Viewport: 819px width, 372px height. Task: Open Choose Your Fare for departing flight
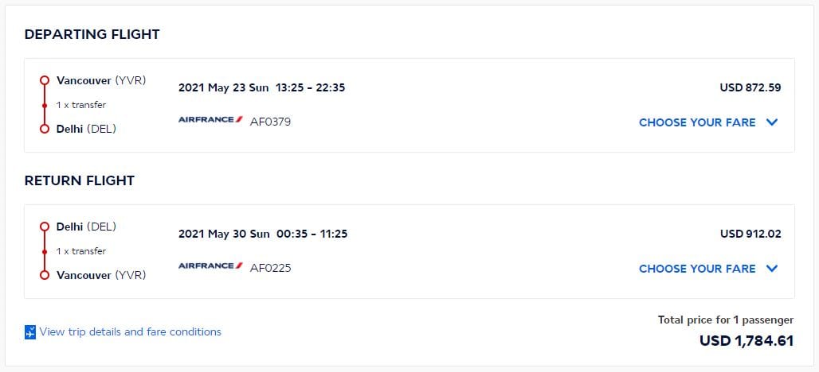(697, 122)
